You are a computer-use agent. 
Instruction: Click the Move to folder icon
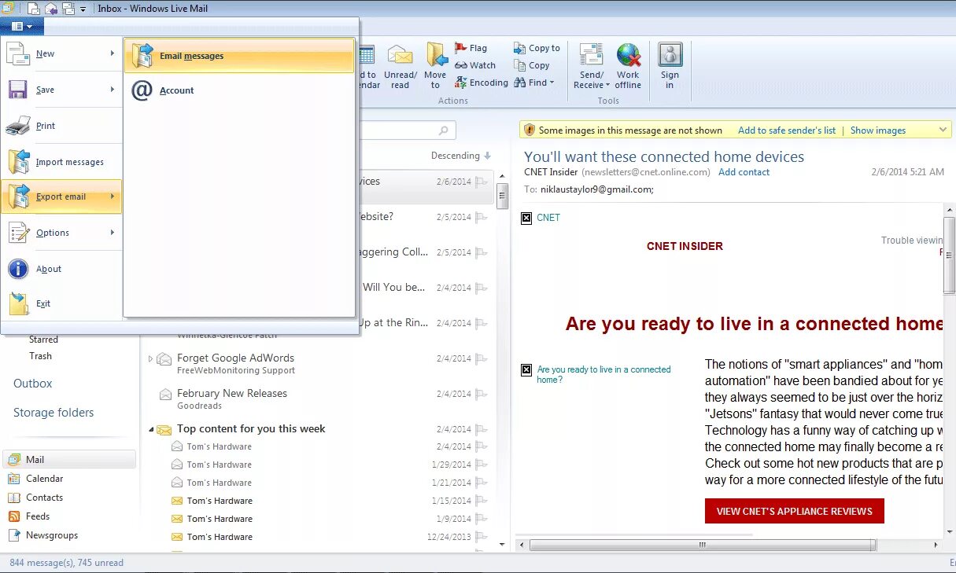click(435, 55)
